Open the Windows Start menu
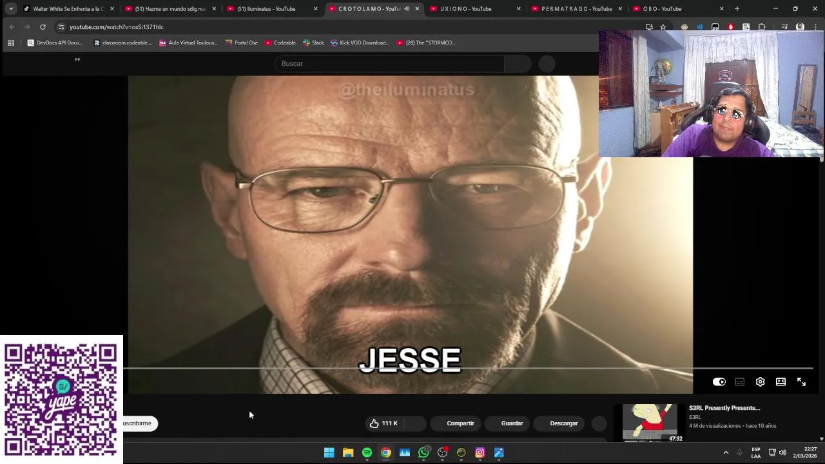Image resolution: width=825 pixels, height=464 pixels. click(x=329, y=452)
